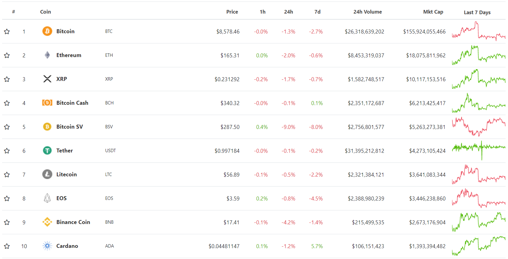Viewport: 508px width, 259px height.
Task: Sort by the Mkt Cap header
Action: coord(433,12)
